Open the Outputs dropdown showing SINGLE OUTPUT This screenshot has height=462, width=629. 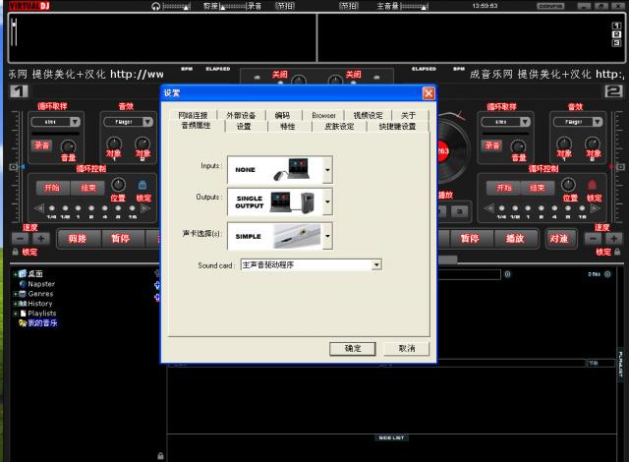click(327, 202)
